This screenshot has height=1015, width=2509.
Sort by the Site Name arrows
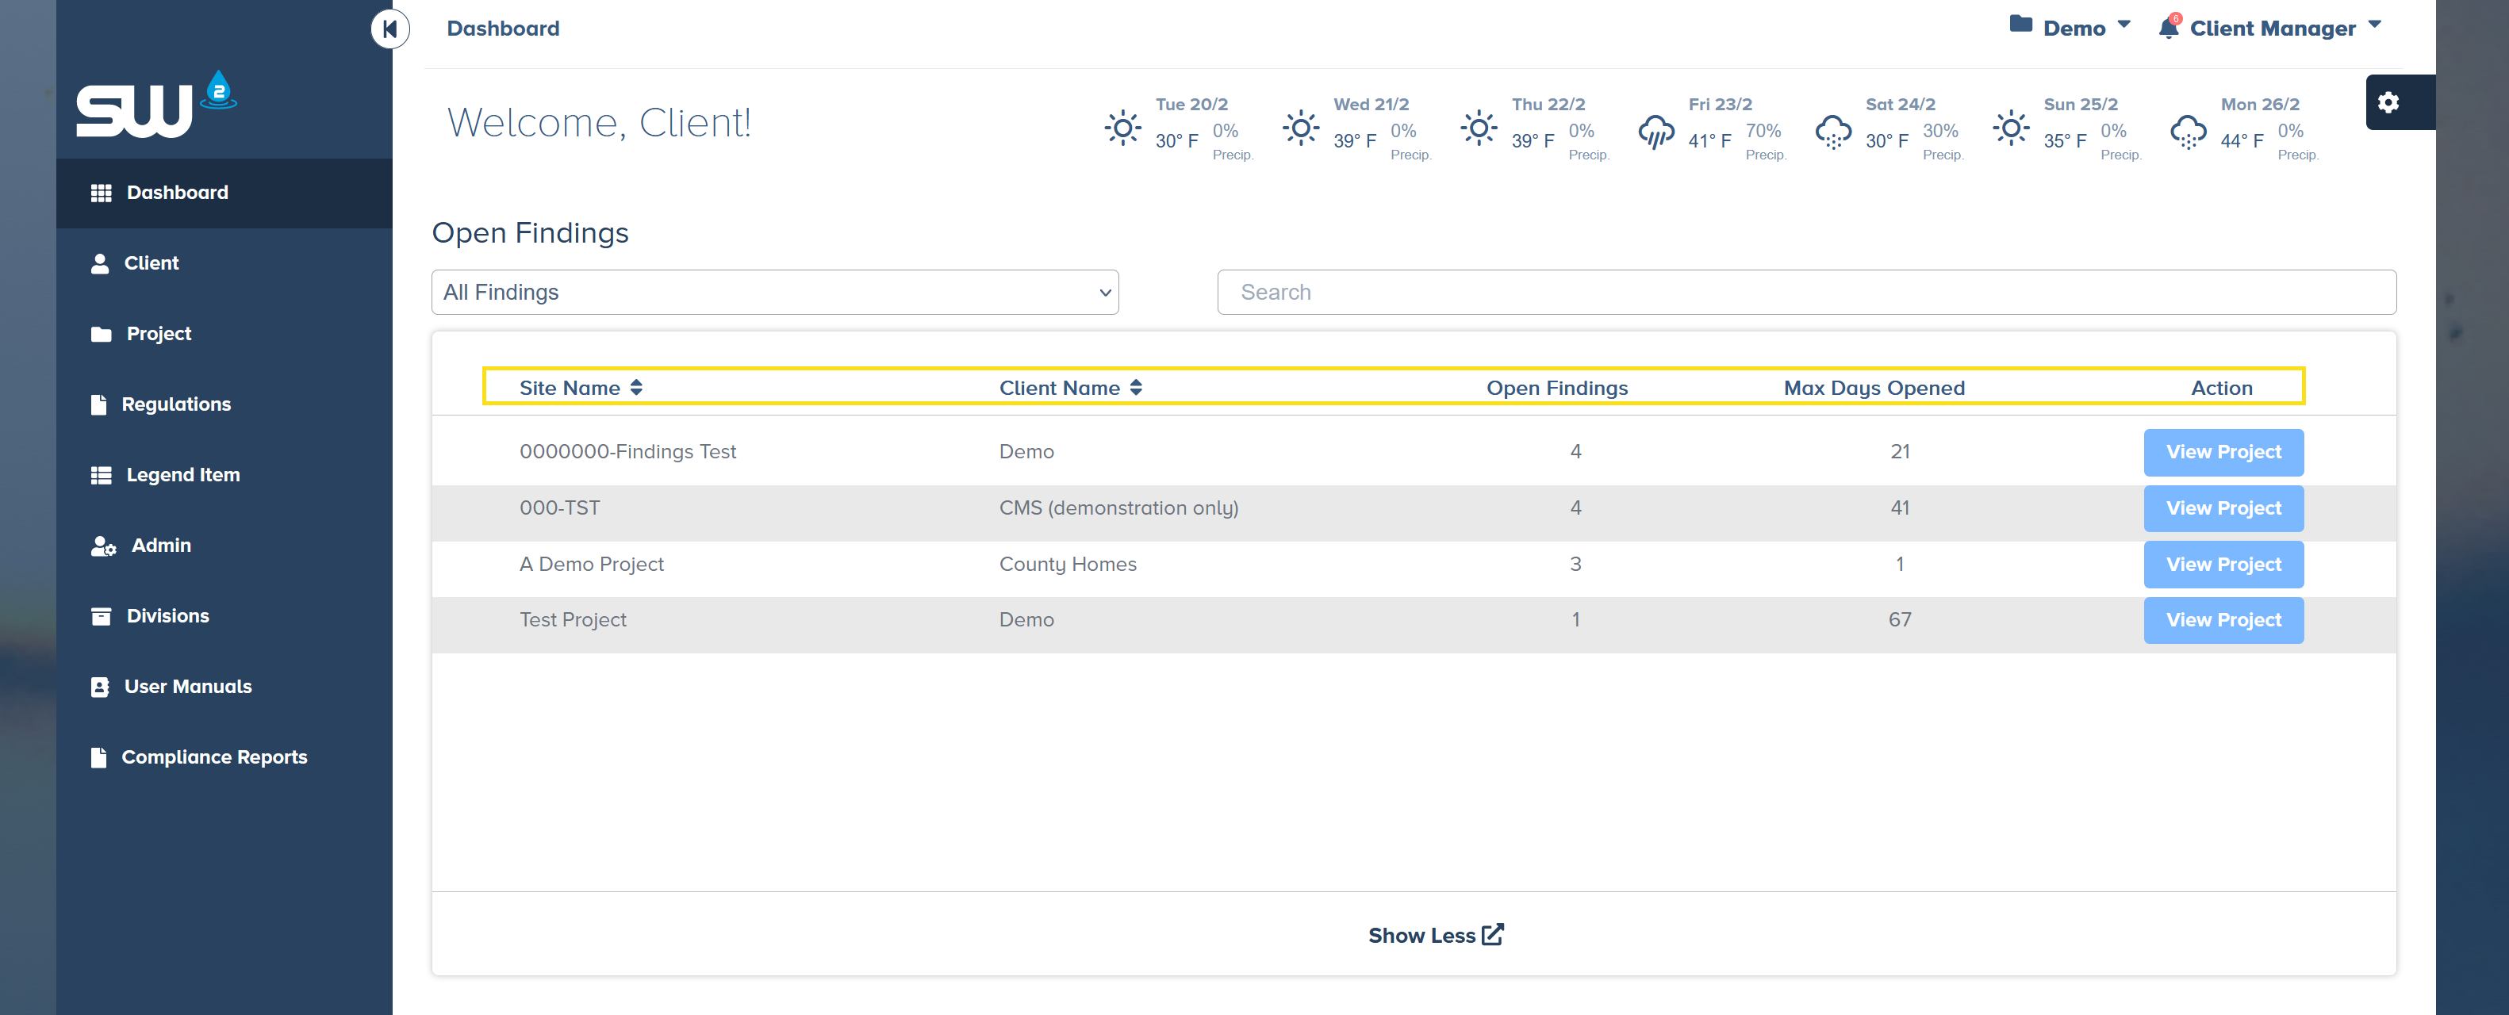(x=636, y=388)
